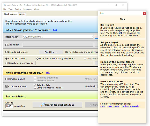Click 'Set your target' tip heading
The image size is (150, 126).
109,42
